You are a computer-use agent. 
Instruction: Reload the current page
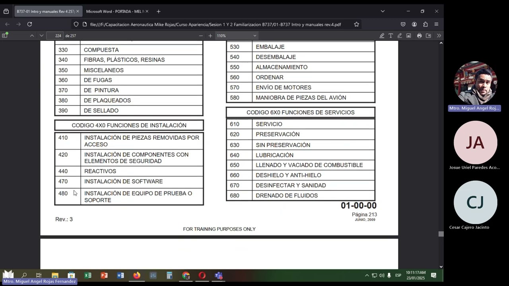click(29, 24)
